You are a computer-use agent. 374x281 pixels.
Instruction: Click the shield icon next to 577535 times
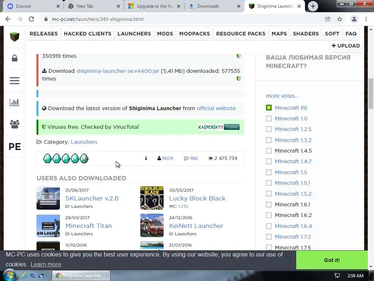tap(238, 79)
